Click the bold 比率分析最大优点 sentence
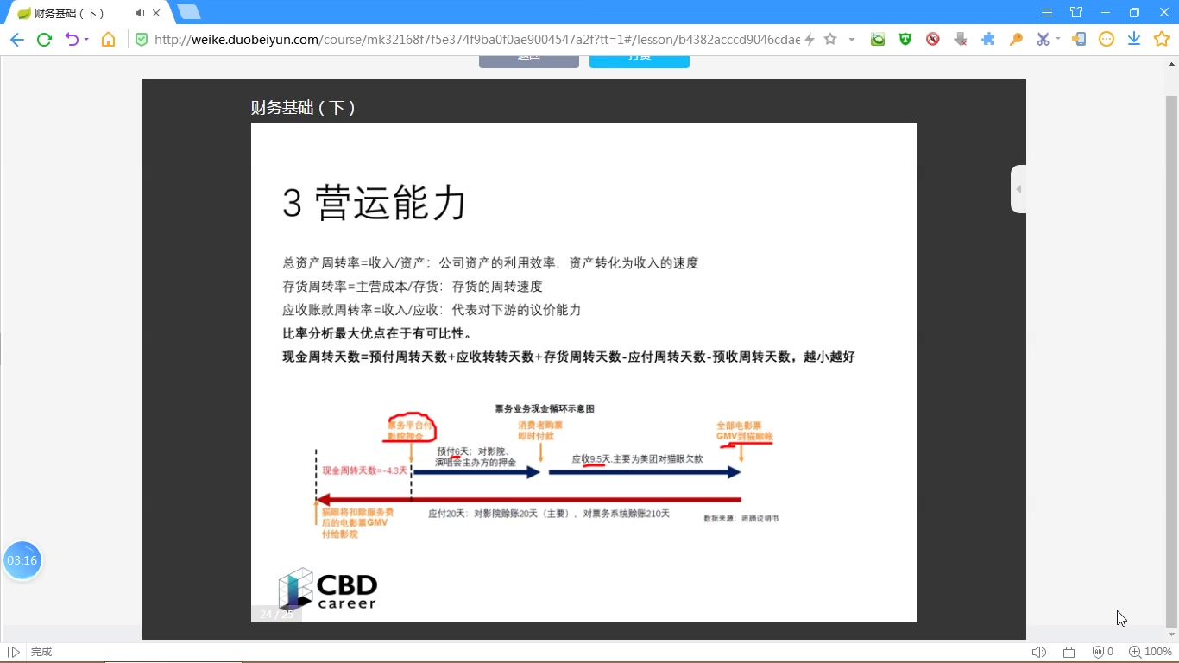 [x=377, y=333]
